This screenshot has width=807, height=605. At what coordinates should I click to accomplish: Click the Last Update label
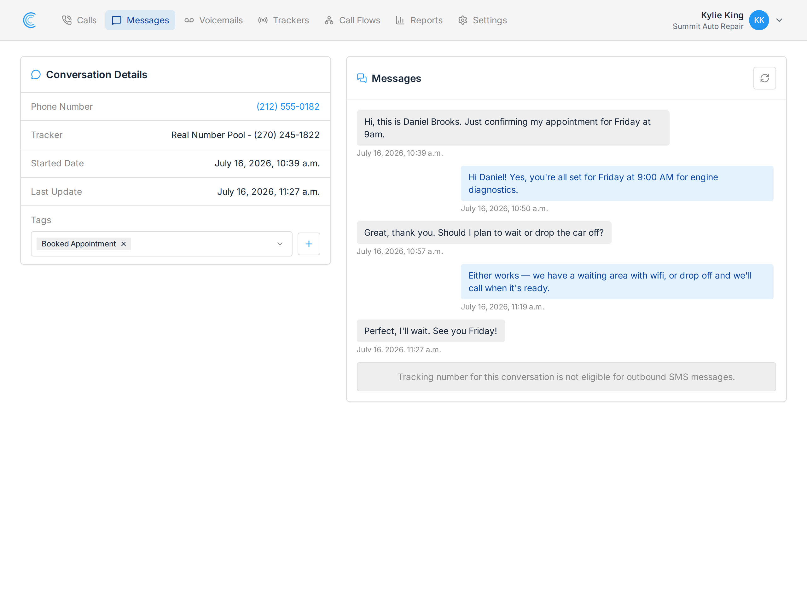tap(56, 192)
